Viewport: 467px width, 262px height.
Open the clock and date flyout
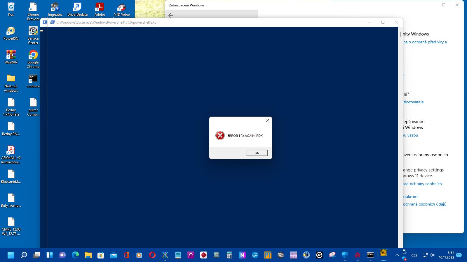(447, 255)
